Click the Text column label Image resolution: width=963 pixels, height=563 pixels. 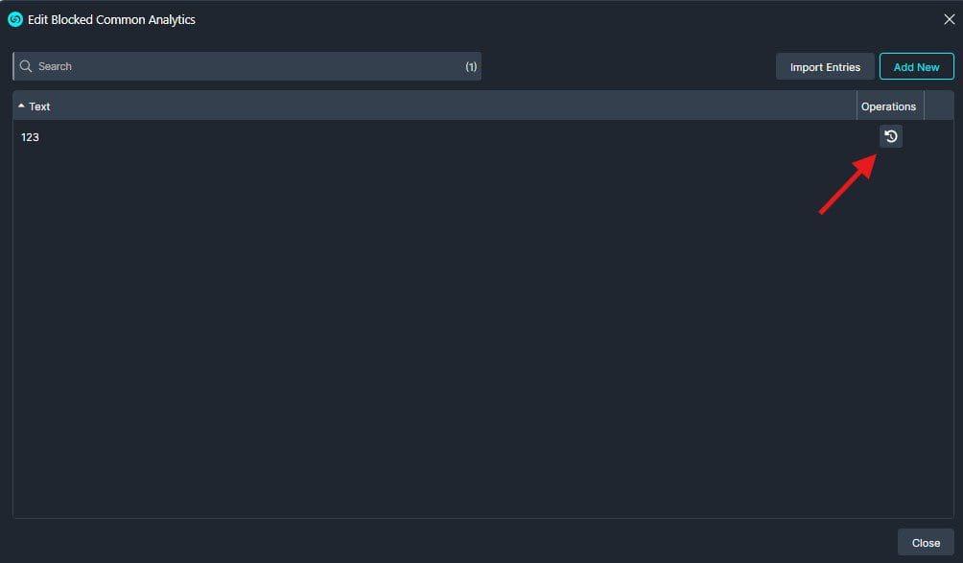[x=39, y=106]
